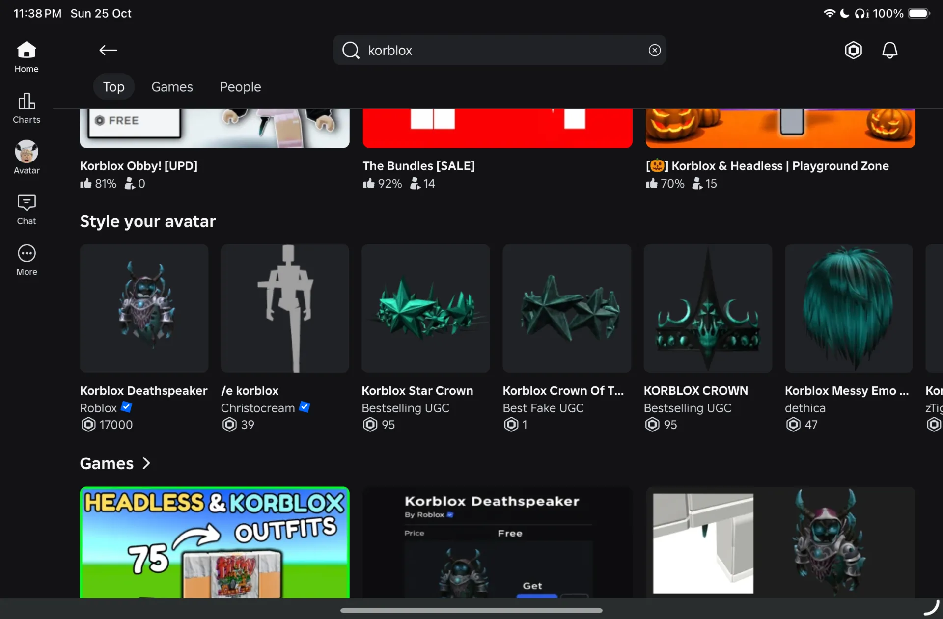Expand the Games section chevron
This screenshot has height=619, width=943.
point(146,463)
